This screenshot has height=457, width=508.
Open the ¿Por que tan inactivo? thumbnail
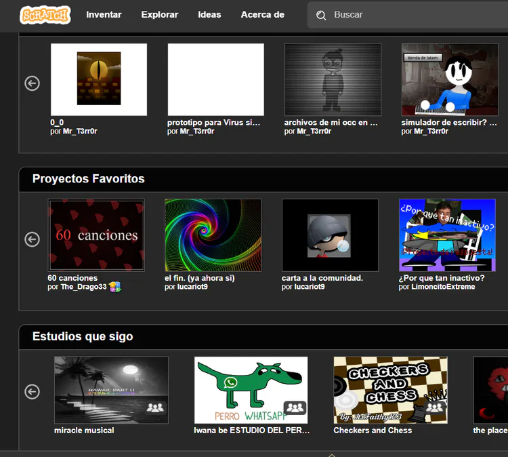pos(447,235)
